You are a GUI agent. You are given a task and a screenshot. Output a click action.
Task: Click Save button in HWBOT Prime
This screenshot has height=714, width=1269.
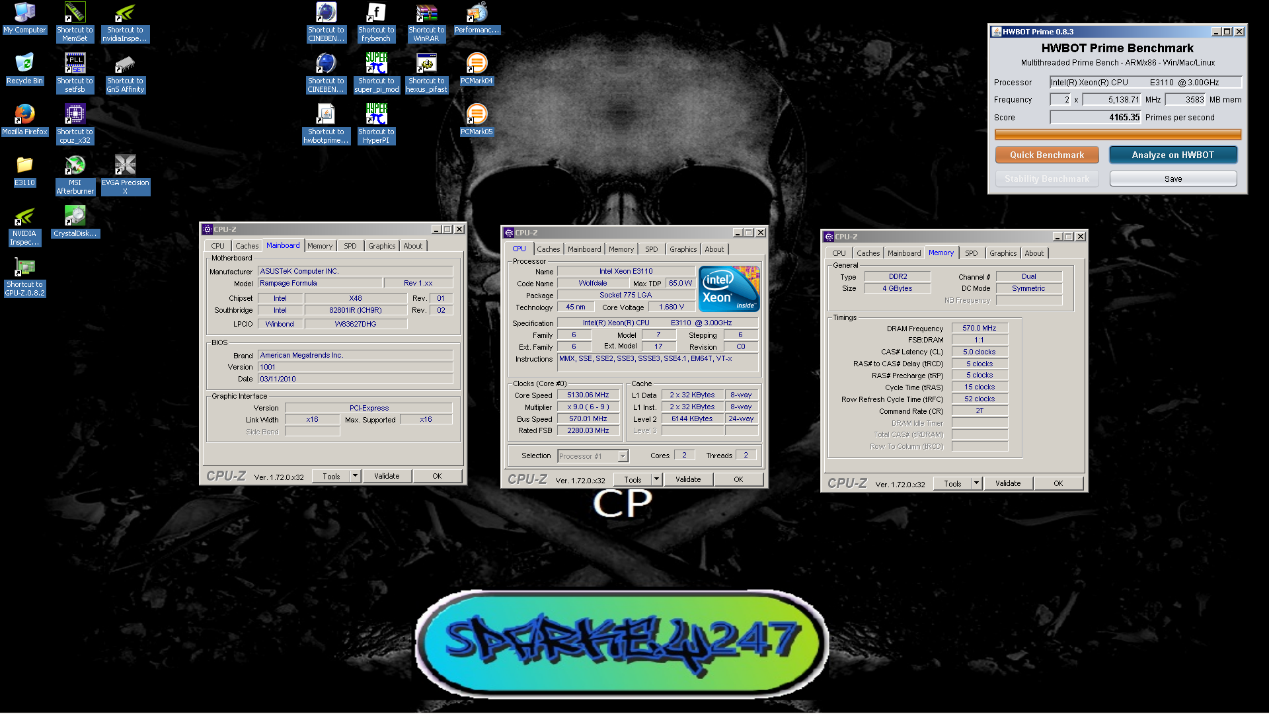[x=1173, y=179]
